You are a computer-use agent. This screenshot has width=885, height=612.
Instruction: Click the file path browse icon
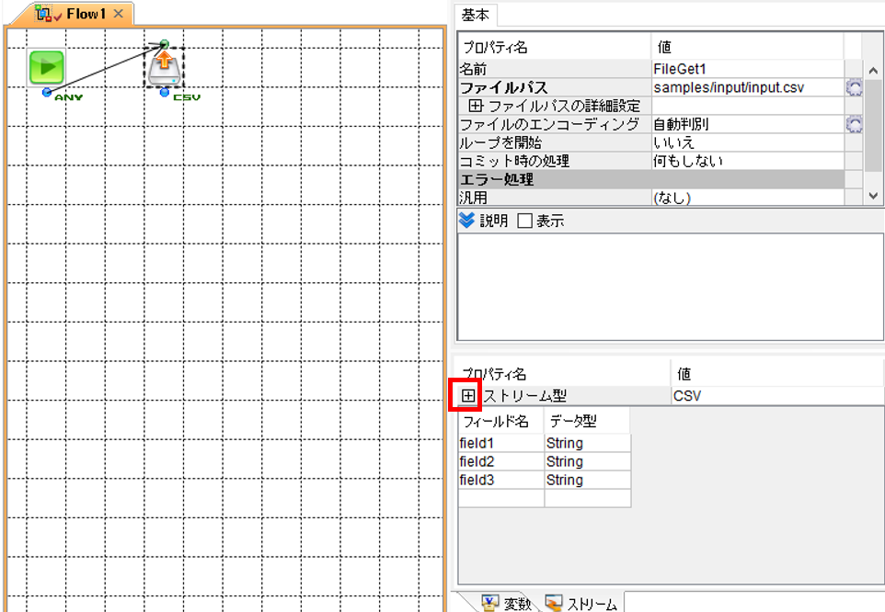pos(854,87)
